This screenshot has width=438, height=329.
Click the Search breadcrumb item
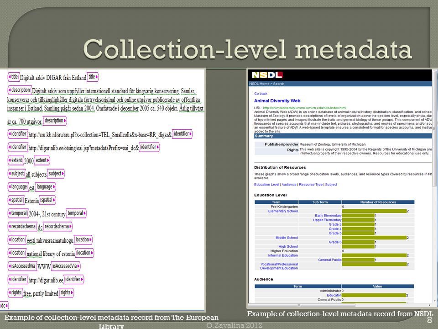pos(278,84)
